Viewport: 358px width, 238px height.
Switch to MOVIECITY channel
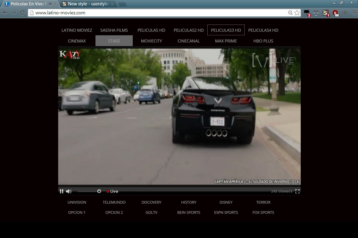coord(151,41)
